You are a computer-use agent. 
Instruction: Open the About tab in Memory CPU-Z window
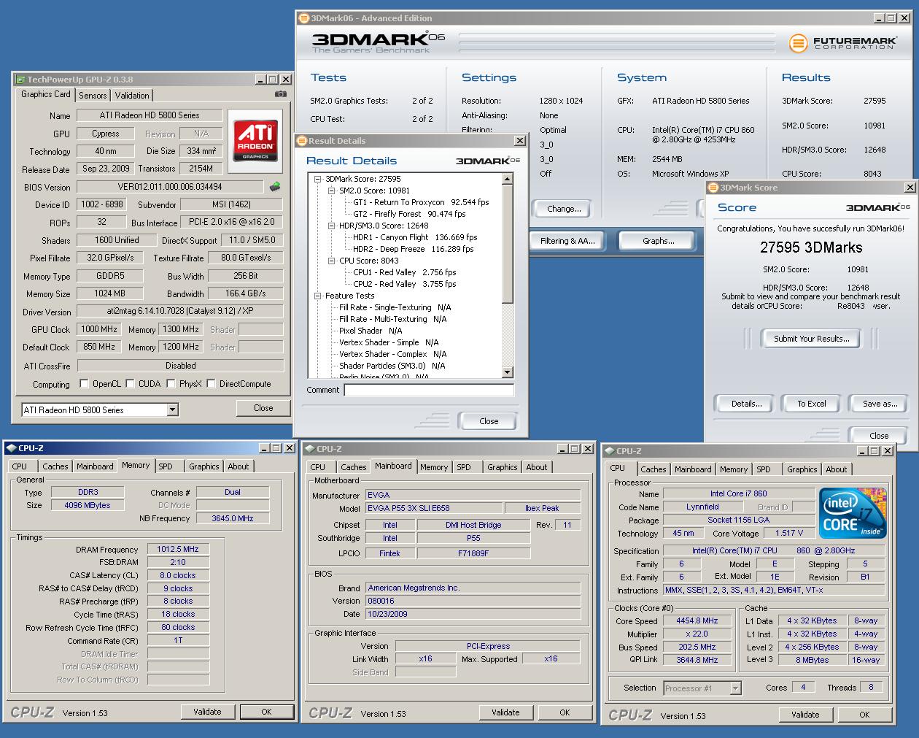[238, 466]
